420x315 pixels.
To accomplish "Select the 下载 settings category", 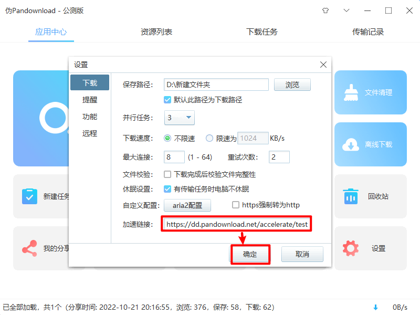I will pos(90,82).
